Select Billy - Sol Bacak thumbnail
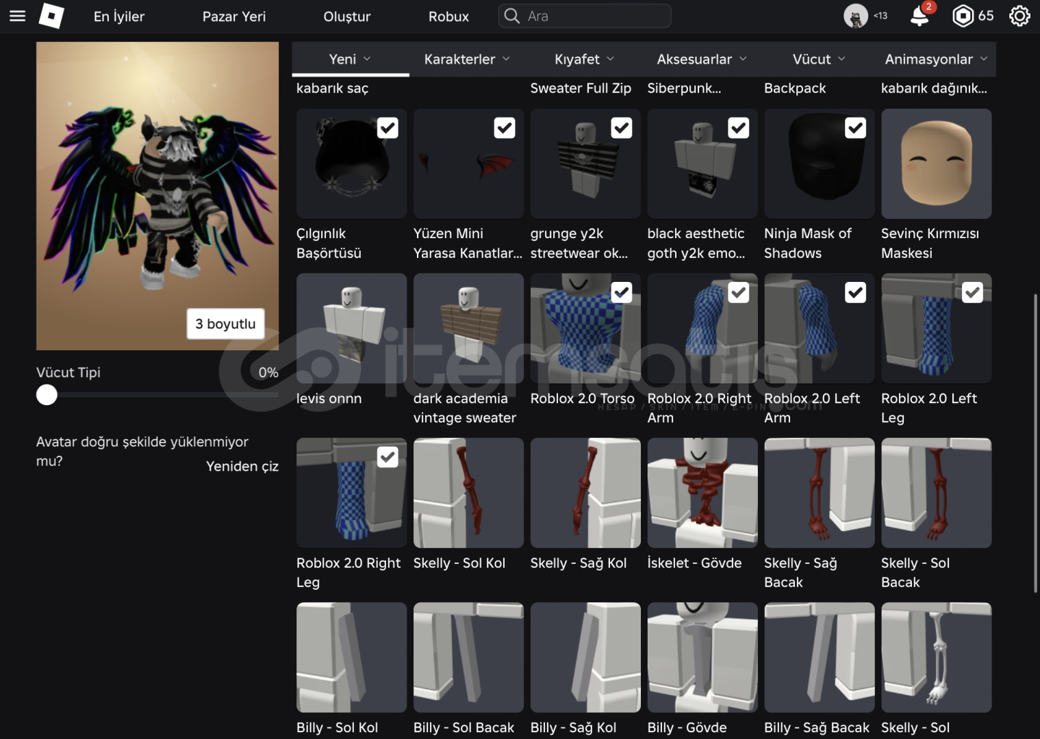This screenshot has width=1040, height=739. point(468,658)
